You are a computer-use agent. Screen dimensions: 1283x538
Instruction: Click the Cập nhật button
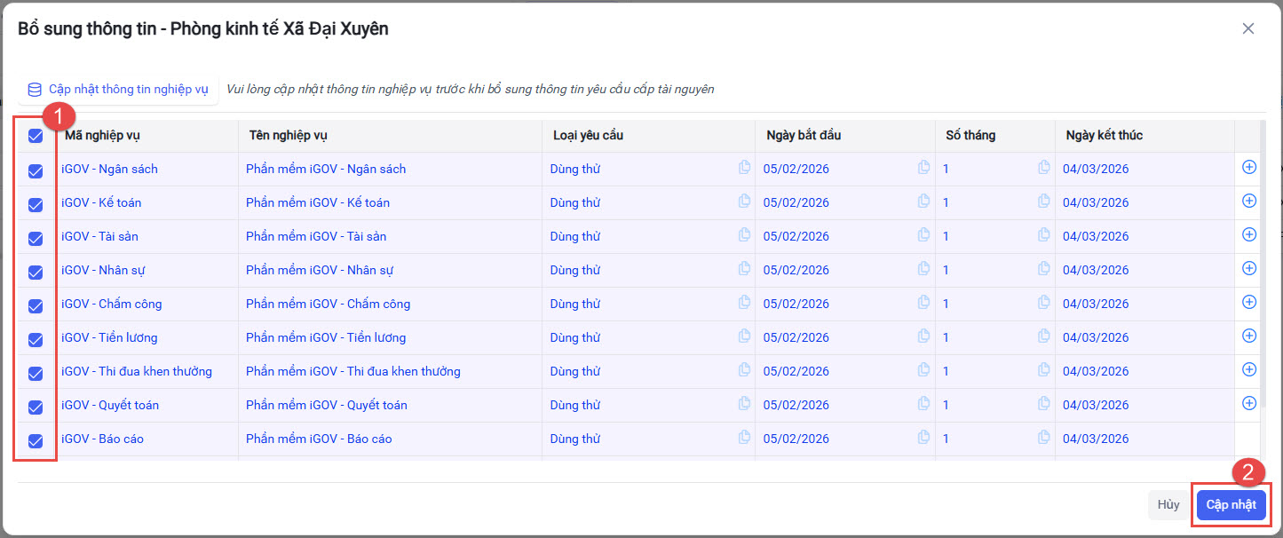(1231, 505)
